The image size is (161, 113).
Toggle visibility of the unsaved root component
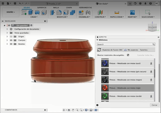[x=9, y=25]
